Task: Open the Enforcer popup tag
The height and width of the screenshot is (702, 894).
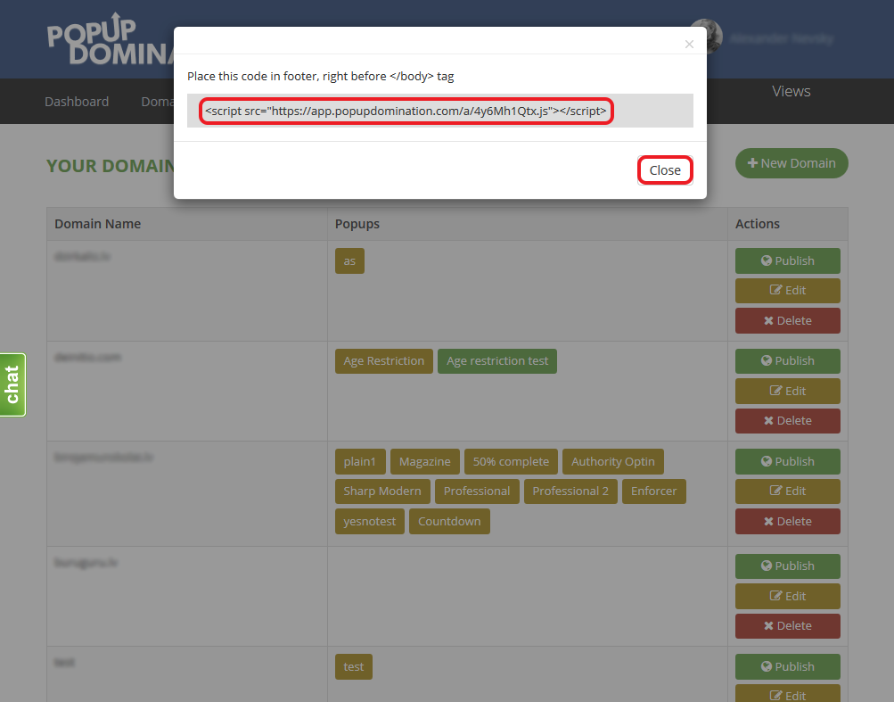Action: coord(654,491)
